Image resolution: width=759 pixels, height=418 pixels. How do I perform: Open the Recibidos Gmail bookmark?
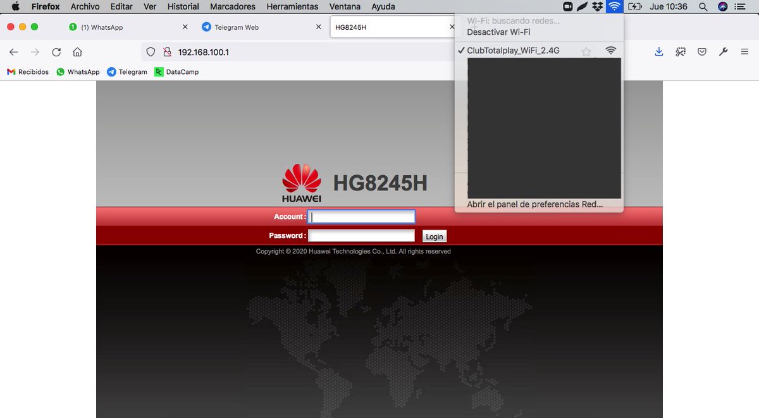tap(28, 71)
